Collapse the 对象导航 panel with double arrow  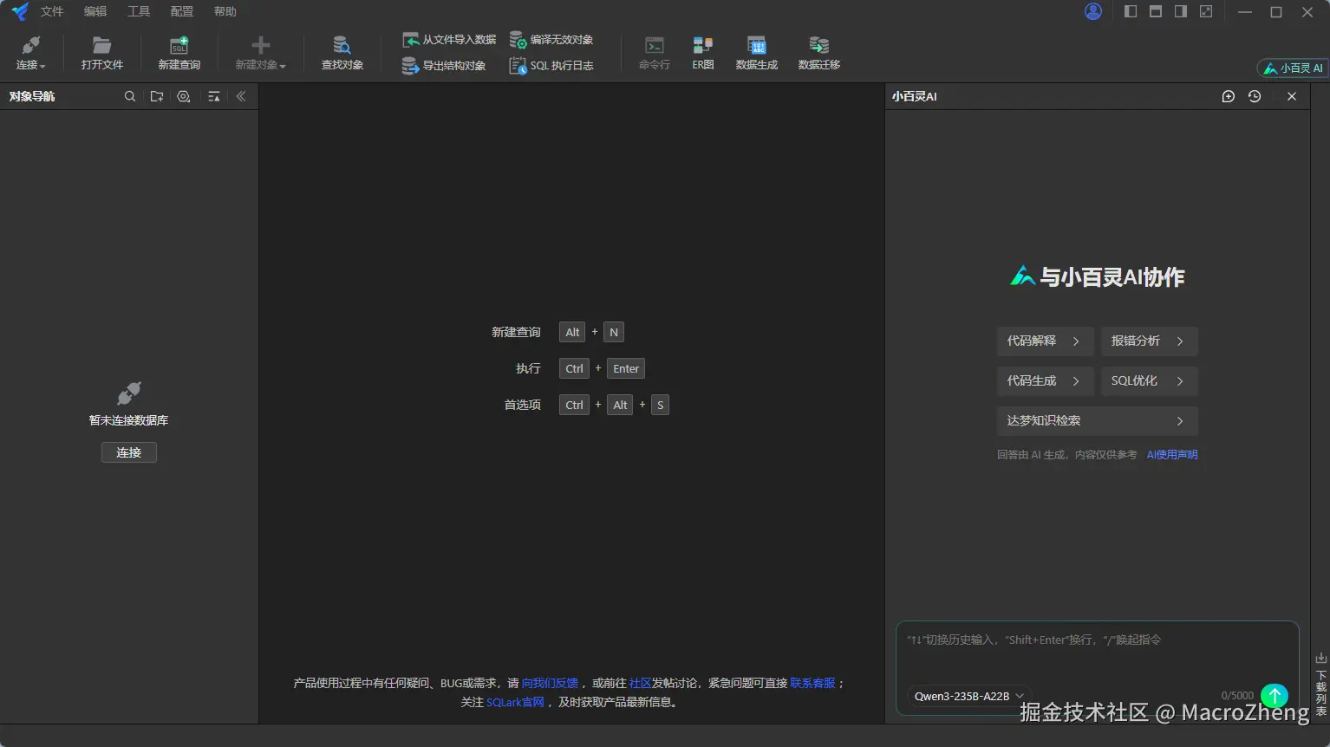[x=241, y=96]
